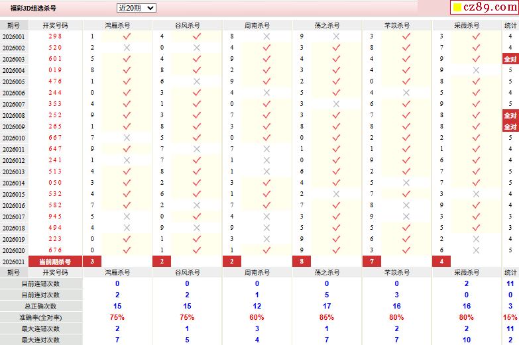
Task: Select draw number 298 for issue 2026001
Action: (x=55, y=36)
